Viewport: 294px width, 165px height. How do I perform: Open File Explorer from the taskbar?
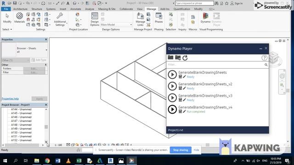click(37, 161)
